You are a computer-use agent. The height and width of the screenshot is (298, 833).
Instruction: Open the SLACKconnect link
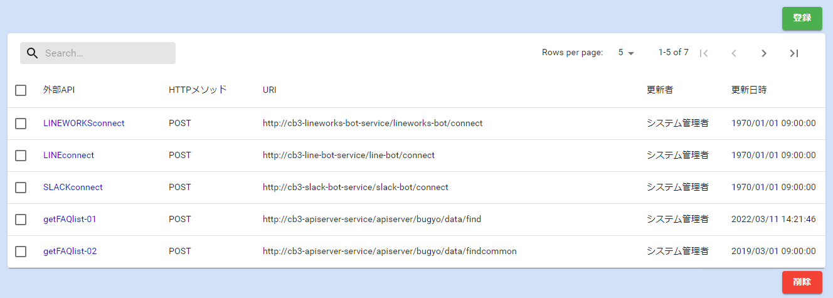tap(73, 187)
